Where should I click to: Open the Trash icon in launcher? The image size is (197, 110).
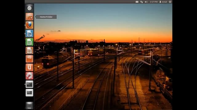pos(30,105)
